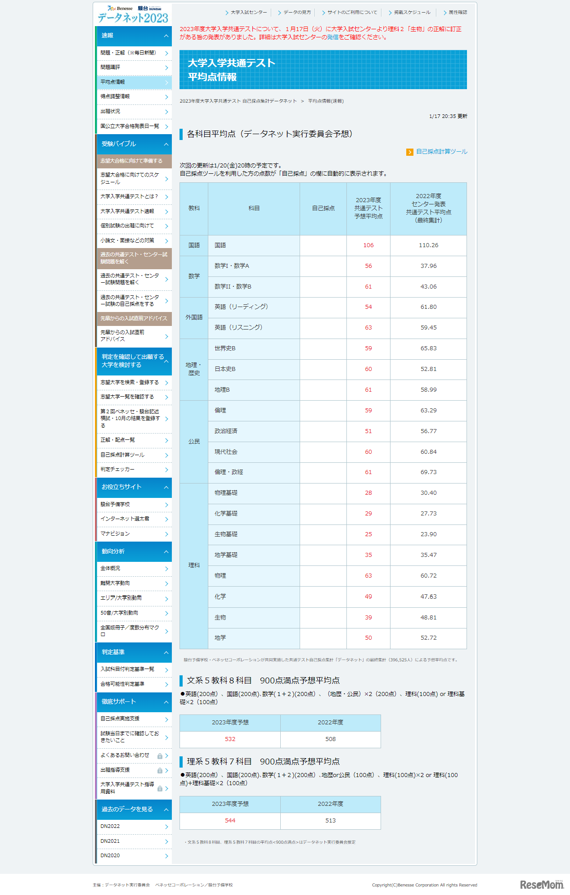Click the 自己採点 cell for 英語（リーディング）

(323, 307)
